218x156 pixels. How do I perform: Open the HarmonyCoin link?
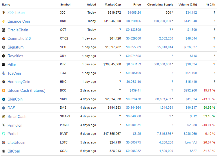[19, 82]
